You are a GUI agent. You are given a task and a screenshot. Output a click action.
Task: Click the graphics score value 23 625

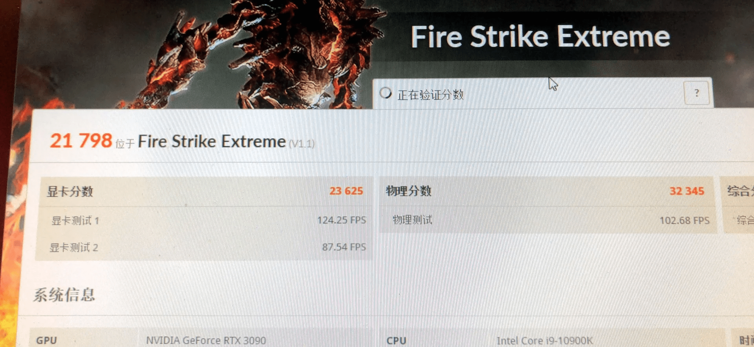pyautogui.click(x=346, y=191)
